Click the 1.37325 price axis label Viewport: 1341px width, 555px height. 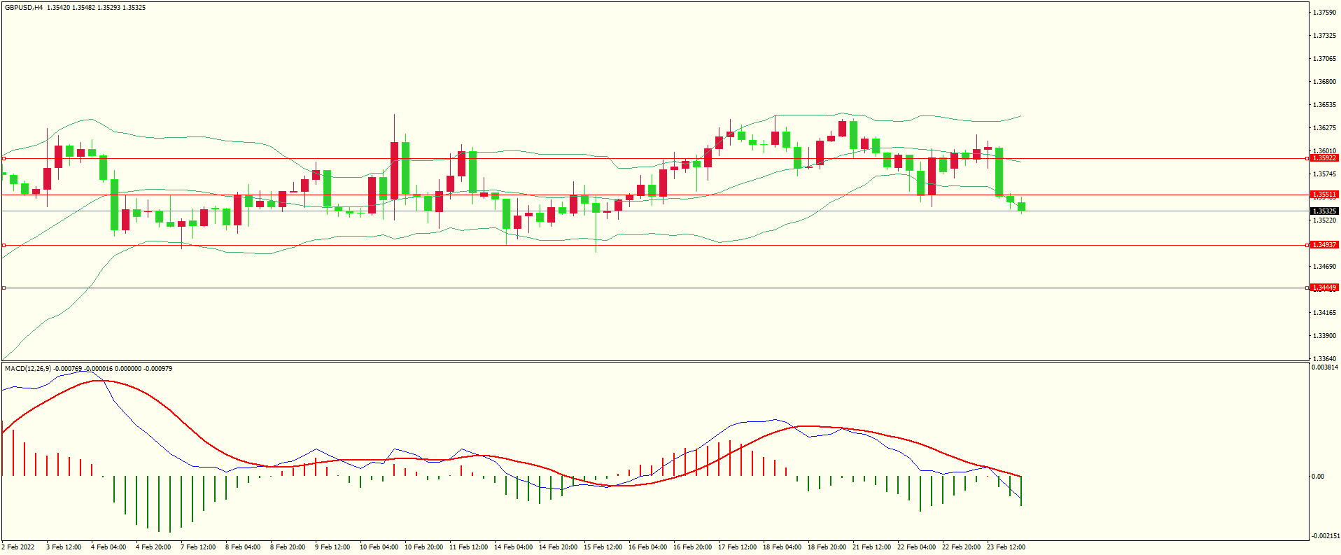tap(1325, 36)
